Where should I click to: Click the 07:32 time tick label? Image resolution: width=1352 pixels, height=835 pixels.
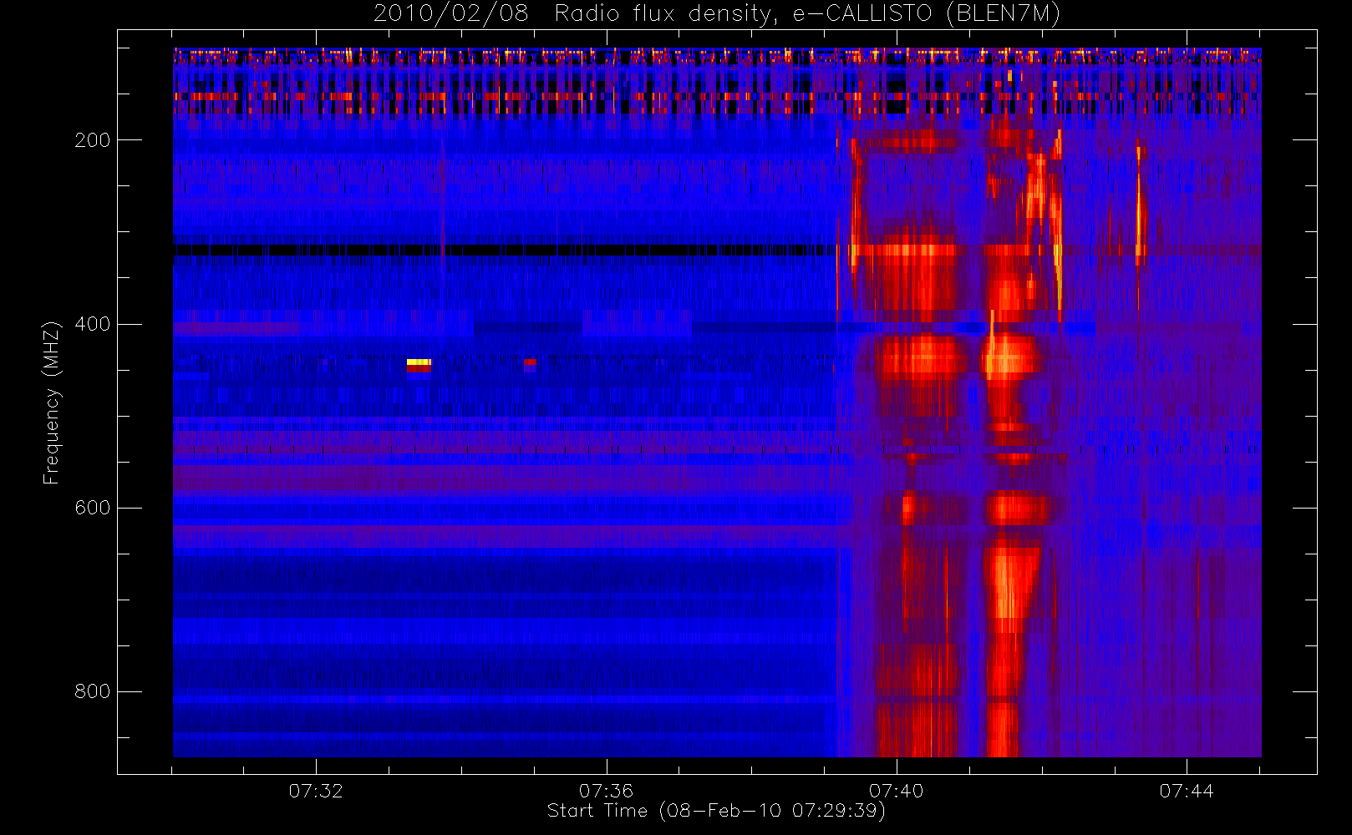click(316, 791)
